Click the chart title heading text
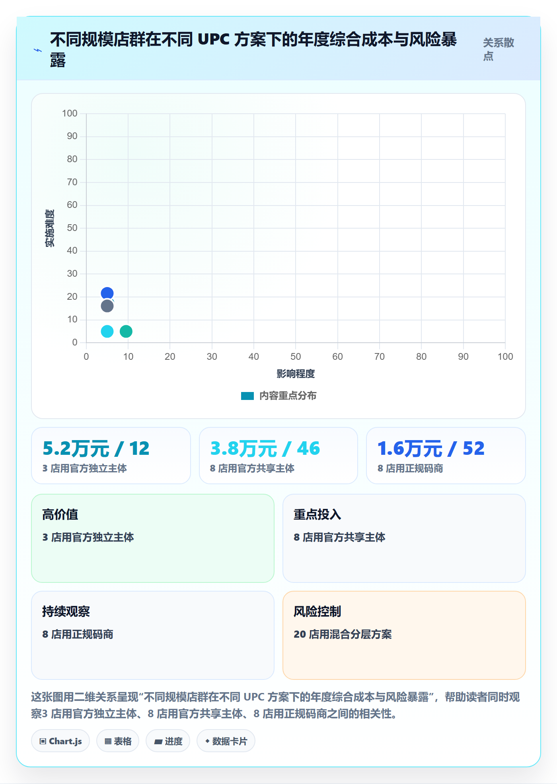 [253, 50]
